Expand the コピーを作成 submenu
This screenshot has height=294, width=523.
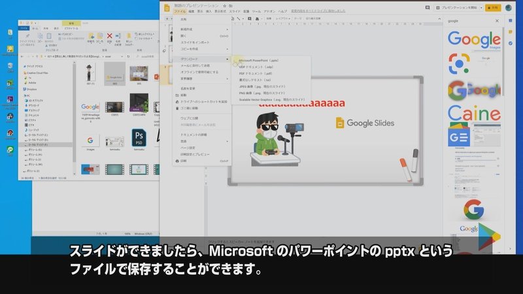click(x=202, y=49)
